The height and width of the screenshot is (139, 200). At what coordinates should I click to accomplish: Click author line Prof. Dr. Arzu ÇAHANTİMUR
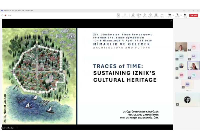(x=143, y=115)
